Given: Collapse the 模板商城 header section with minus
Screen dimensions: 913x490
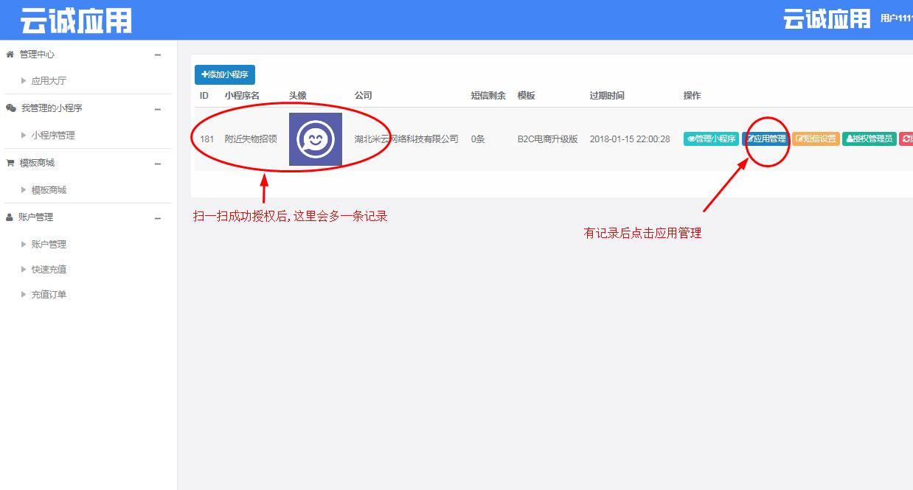Looking at the screenshot, I should [x=157, y=164].
